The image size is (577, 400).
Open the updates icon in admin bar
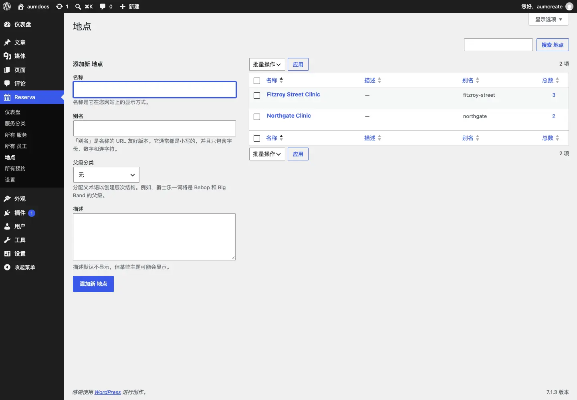[59, 6]
